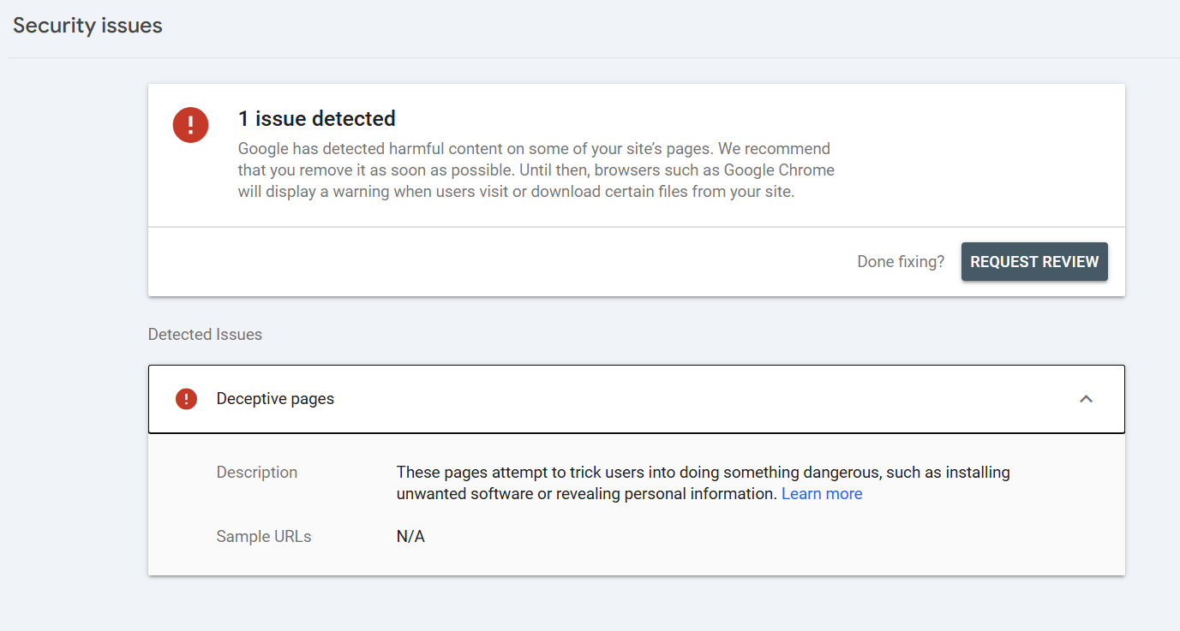Click the "Description" field label
The height and width of the screenshot is (631, 1180).
[x=256, y=472]
